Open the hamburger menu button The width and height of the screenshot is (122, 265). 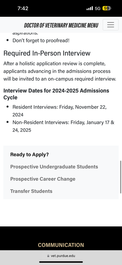[111, 25]
